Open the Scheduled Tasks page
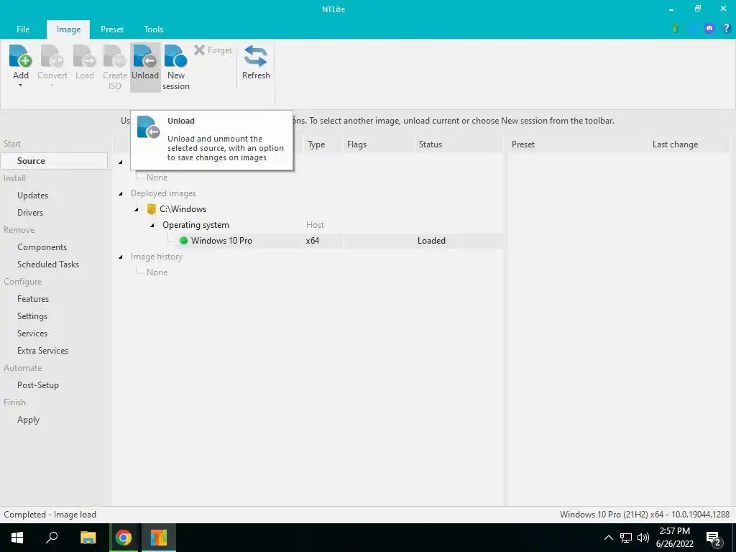Image resolution: width=736 pixels, height=552 pixels. [48, 264]
